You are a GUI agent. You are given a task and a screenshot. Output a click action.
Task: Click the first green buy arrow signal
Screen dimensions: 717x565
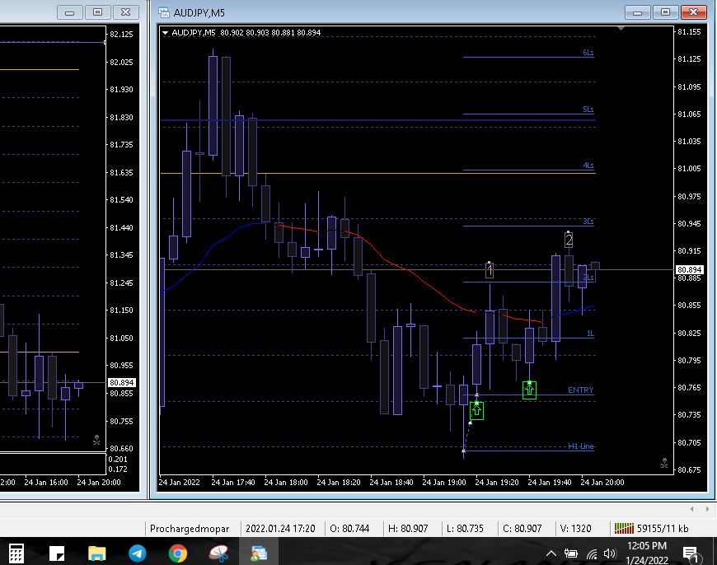(476, 409)
